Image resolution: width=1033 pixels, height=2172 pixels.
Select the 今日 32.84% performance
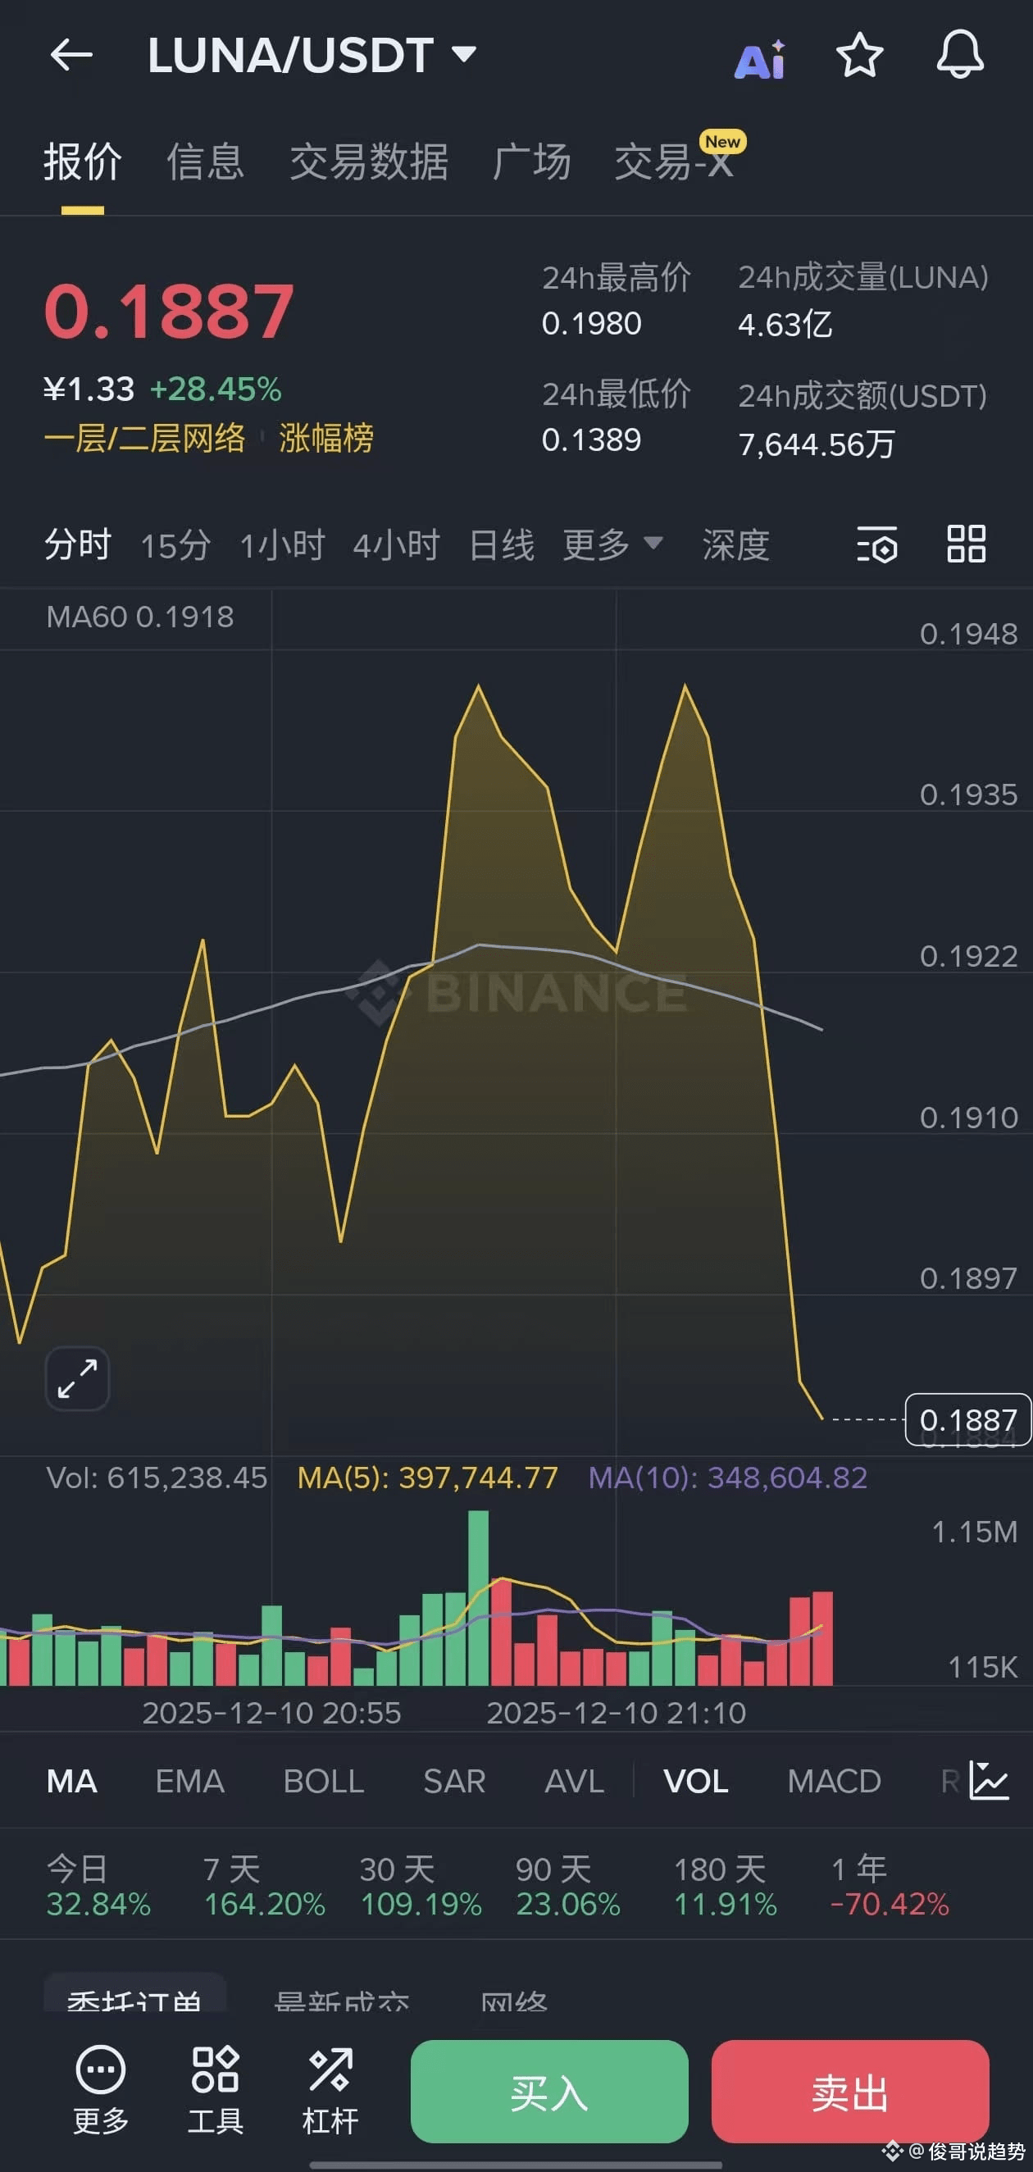point(98,1885)
